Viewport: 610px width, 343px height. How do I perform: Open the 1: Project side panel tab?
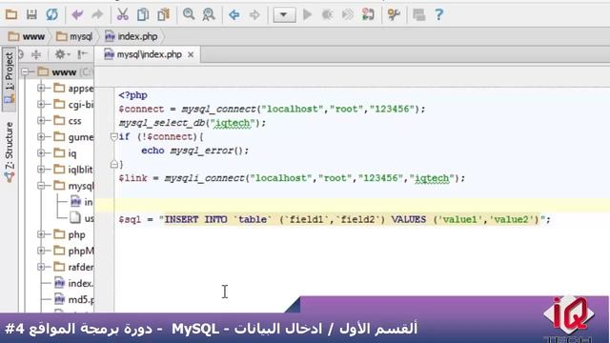tap(9, 78)
